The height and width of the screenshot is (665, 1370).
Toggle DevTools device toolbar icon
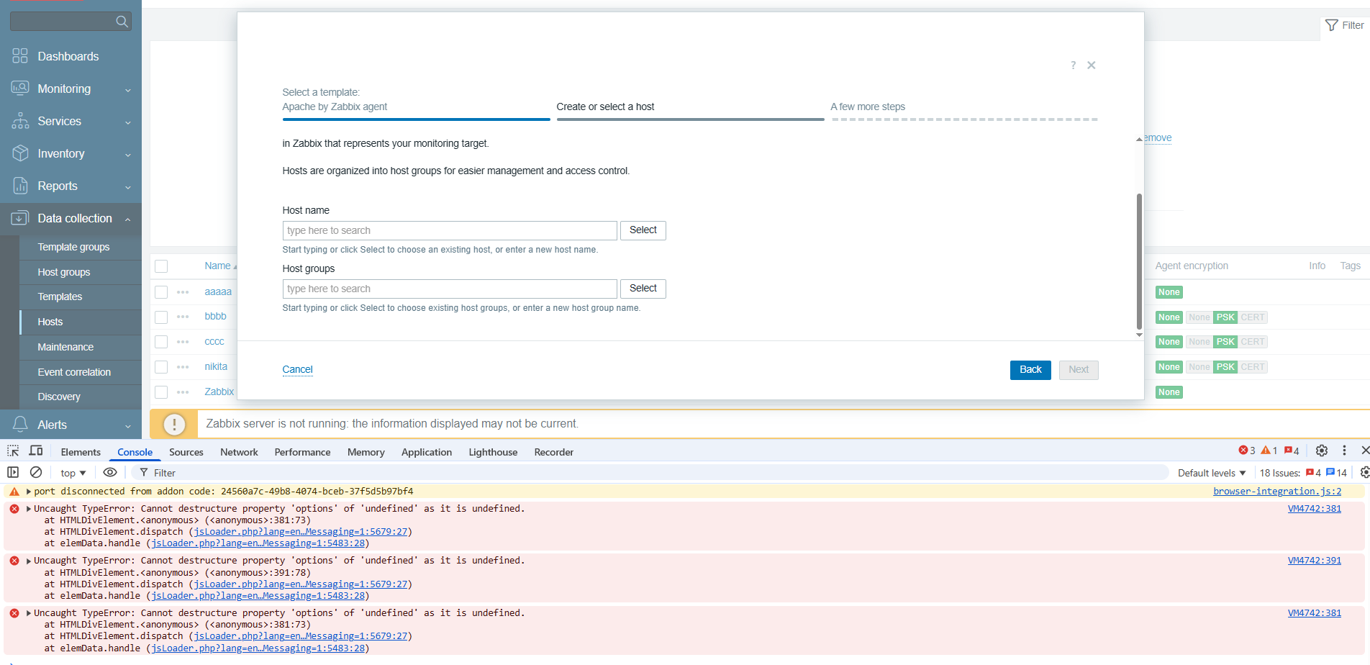tap(36, 451)
